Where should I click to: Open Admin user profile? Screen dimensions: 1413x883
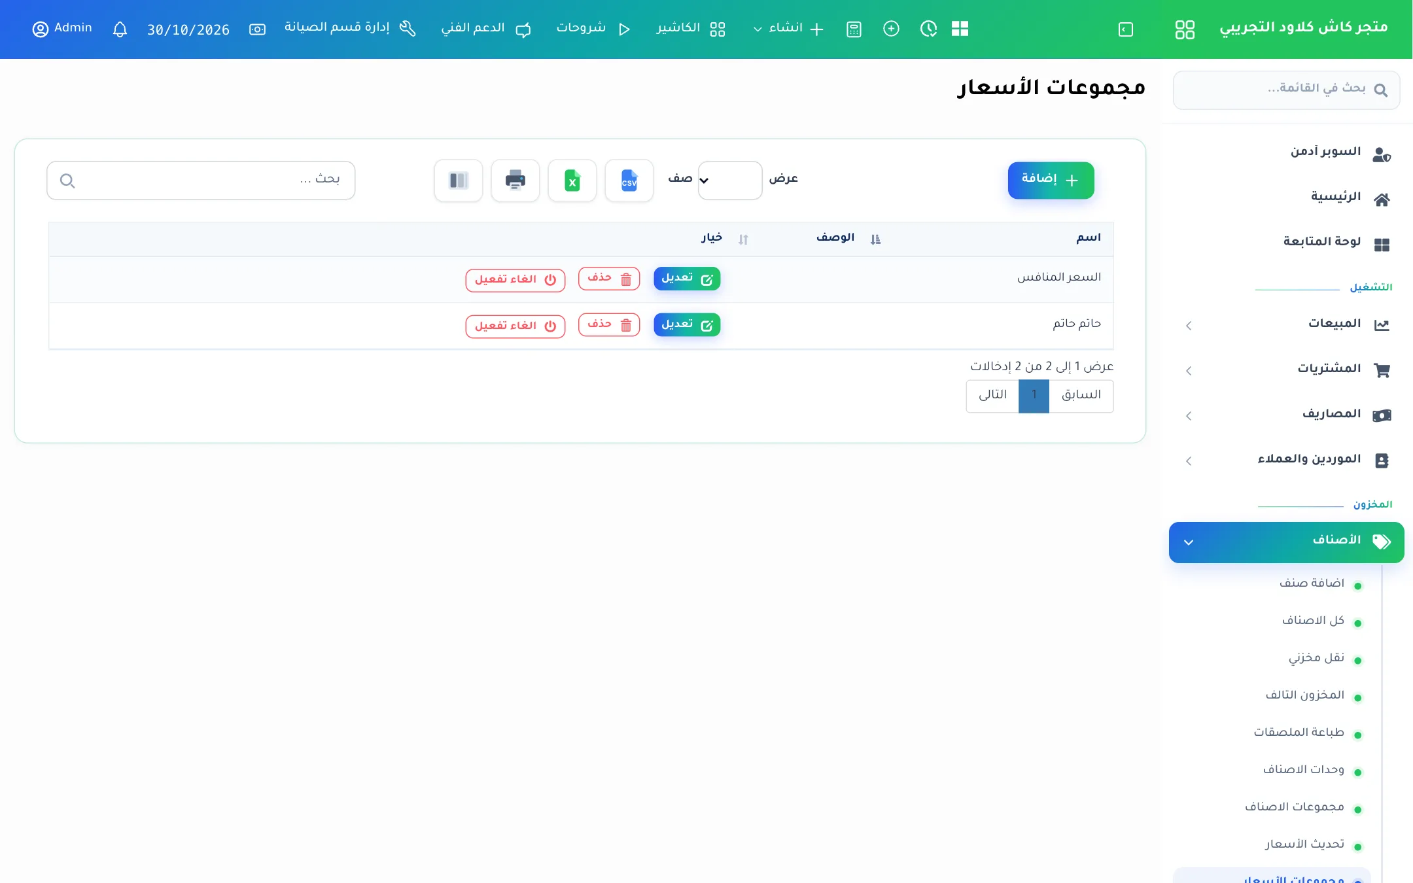[62, 29]
